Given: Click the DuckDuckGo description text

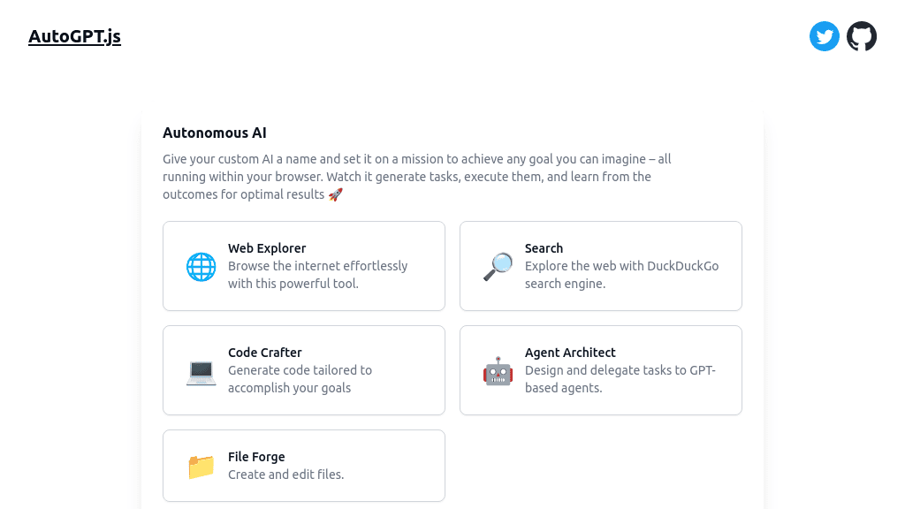Looking at the screenshot, I should click(621, 275).
